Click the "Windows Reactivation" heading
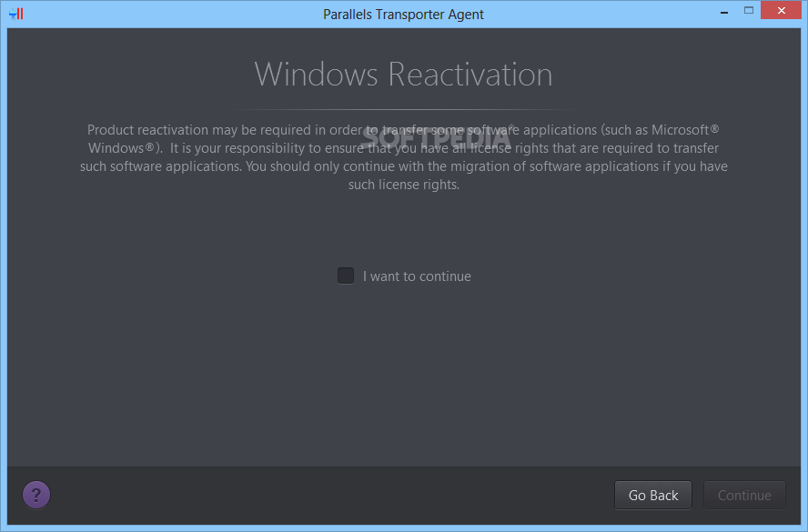Viewport: 808px width, 532px height. tap(403, 75)
